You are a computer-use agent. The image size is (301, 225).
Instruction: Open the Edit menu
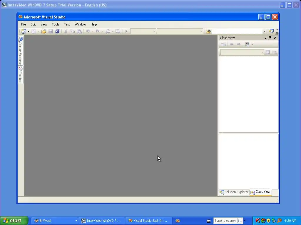33,24
